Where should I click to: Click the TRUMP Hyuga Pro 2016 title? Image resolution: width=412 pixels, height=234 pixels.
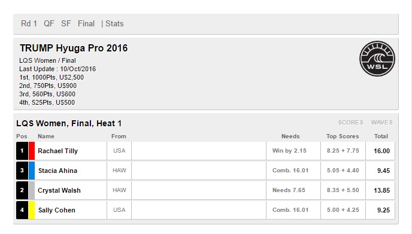tap(74, 48)
